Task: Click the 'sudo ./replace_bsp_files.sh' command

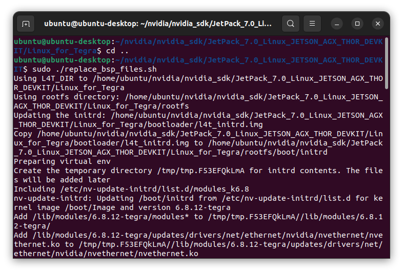Action: (94, 69)
